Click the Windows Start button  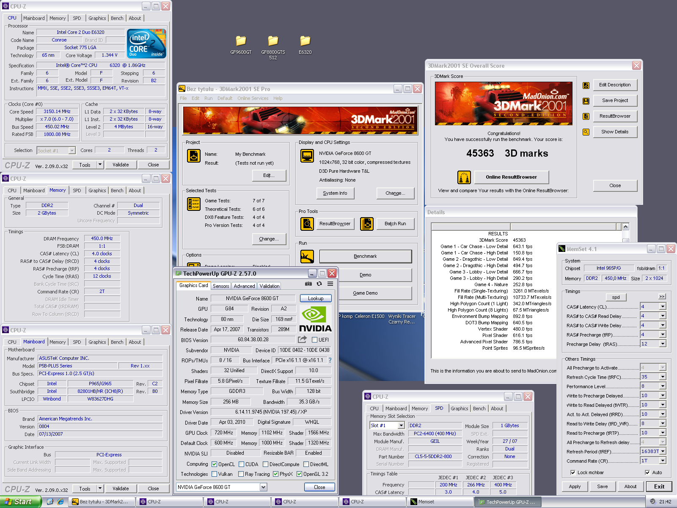[x=20, y=502]
